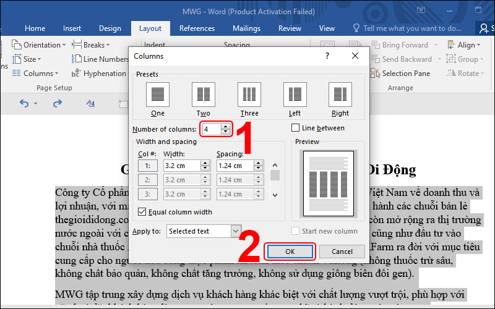Screen dimensions: 495x309
Task: Switch to the Design tab
Action: point(110,28)
